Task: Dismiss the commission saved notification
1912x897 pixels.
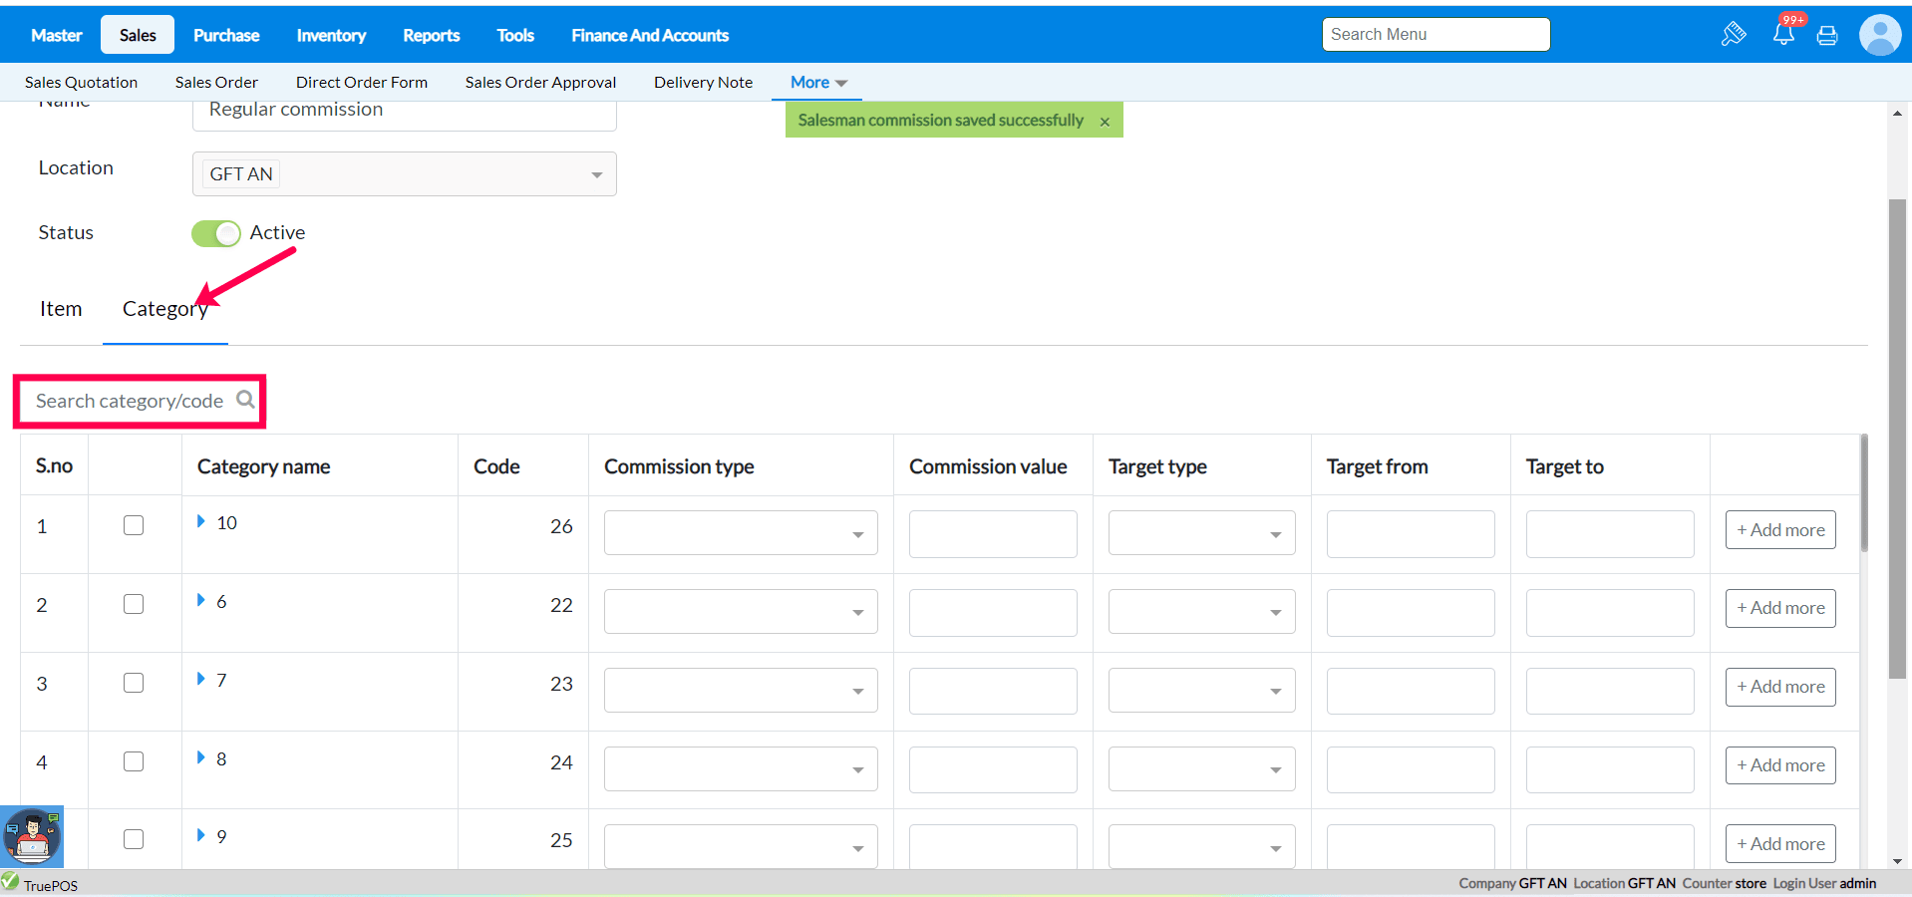Action: (1105, 122)
